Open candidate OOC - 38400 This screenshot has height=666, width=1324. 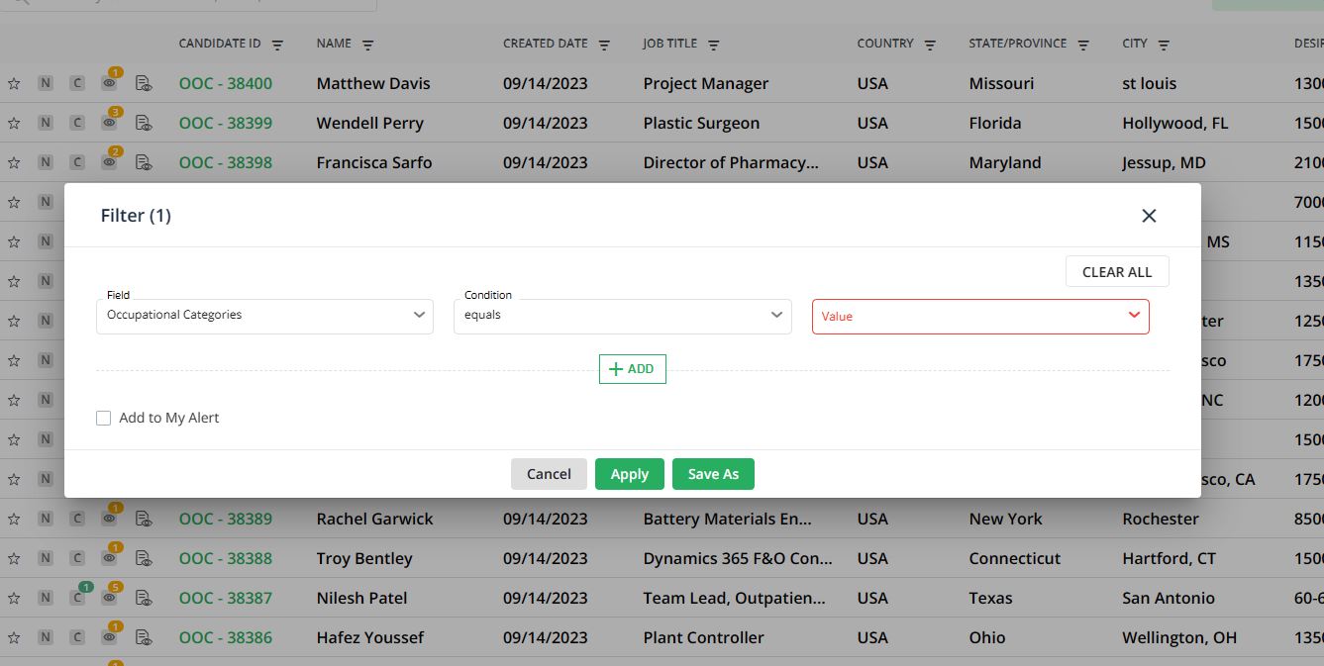click(226, 84)
